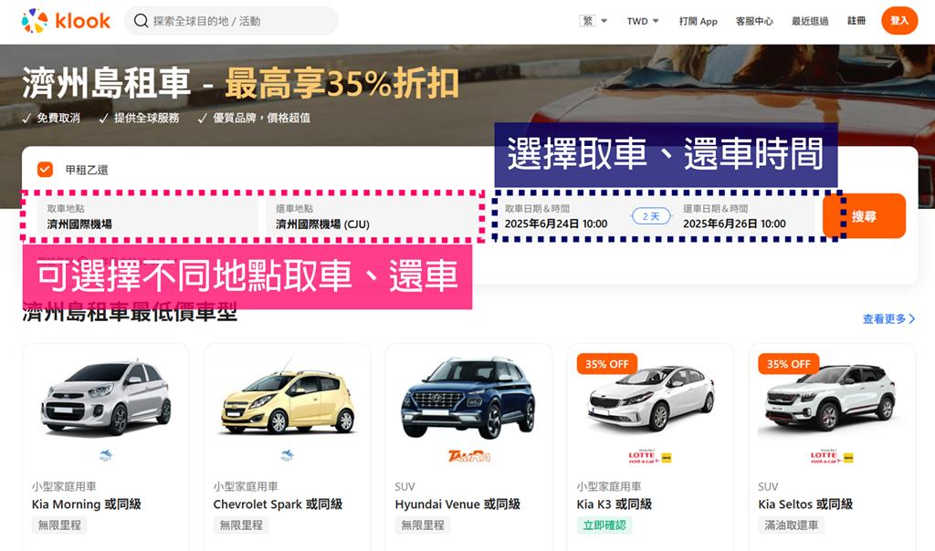
Task: Click the supplier logo under Kia Morning
Action: tap(106, 456)
